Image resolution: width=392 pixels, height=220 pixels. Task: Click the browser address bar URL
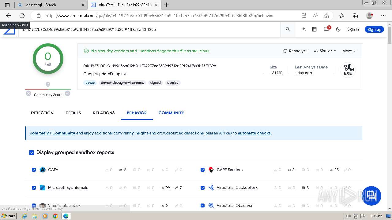click(x=160, y=16)
